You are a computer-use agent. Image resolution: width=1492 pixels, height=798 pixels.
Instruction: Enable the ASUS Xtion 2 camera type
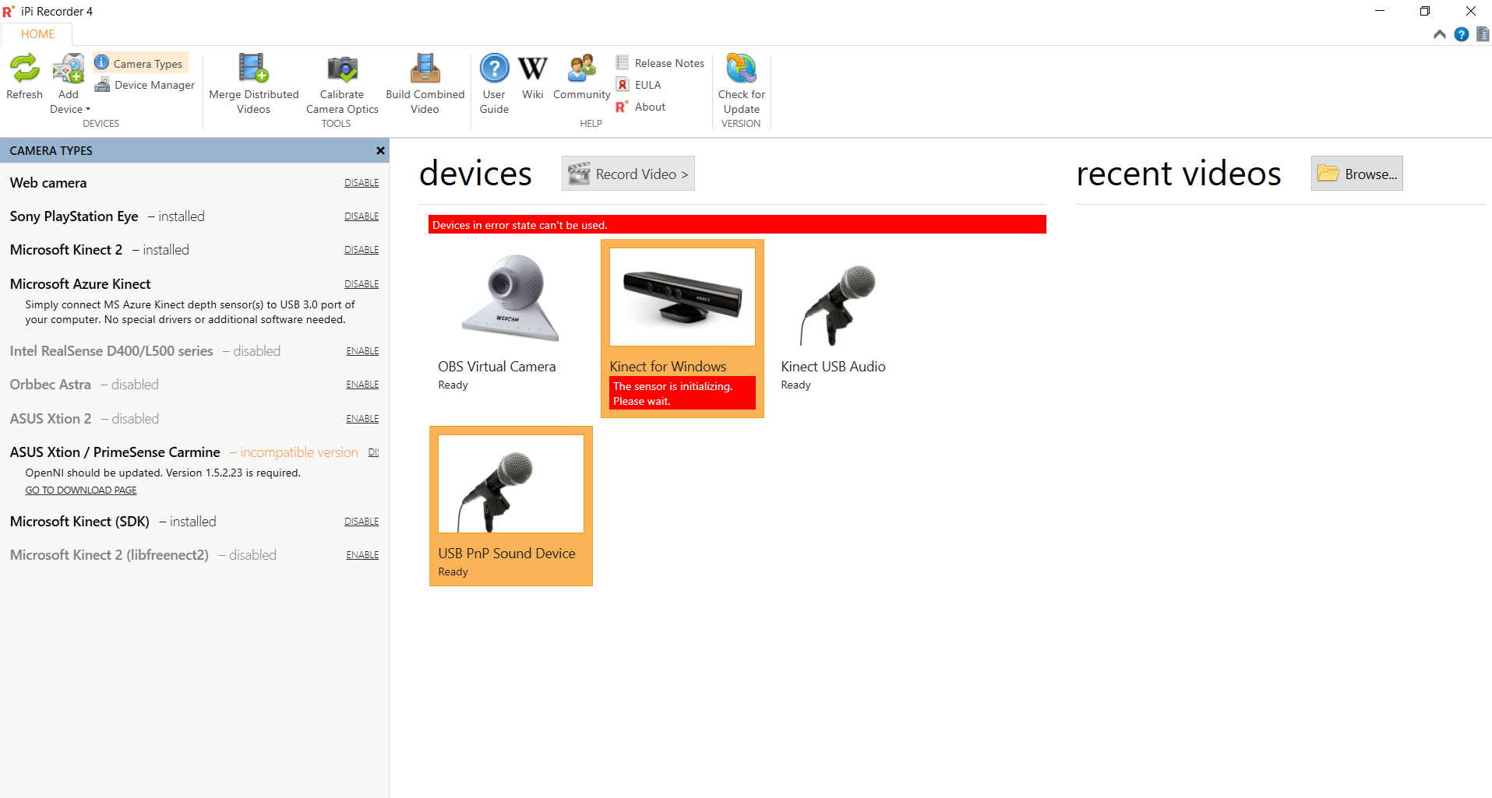tap(362, 419)
